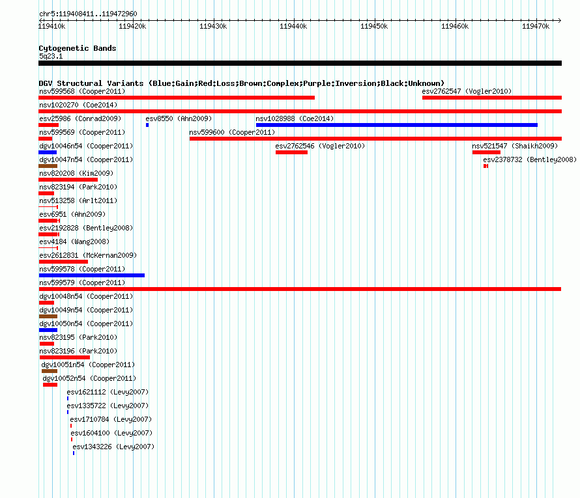Open nsv820208 (Kim2009) label
This screenshot has height=498, width=580.
tap(76, 173)
